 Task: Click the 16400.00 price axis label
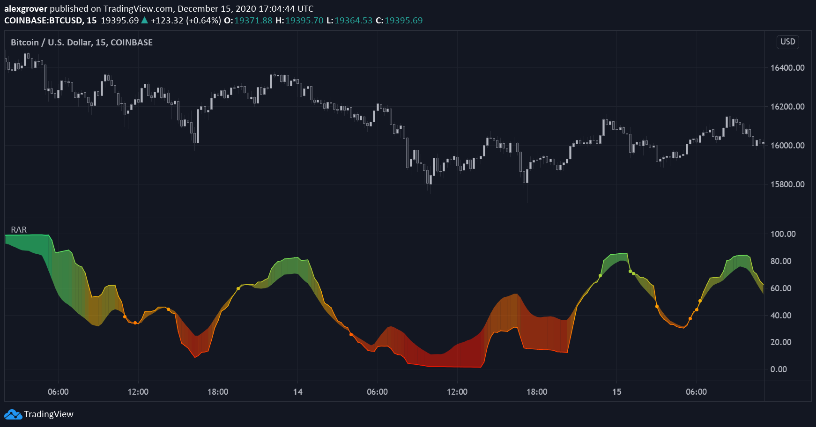[787, 68]
